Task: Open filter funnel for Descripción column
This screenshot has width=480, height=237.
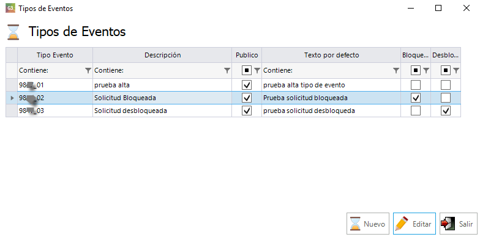Action: tap(227, 71)
